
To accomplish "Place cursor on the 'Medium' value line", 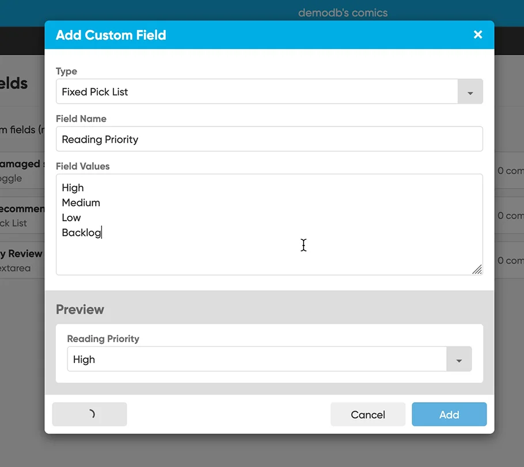I will pyautogui.click(x=81, y=203).
